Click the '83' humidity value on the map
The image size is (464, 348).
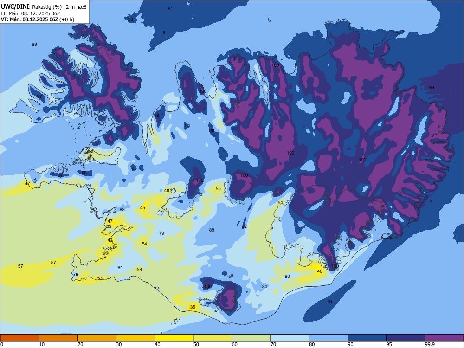point(122,210)
